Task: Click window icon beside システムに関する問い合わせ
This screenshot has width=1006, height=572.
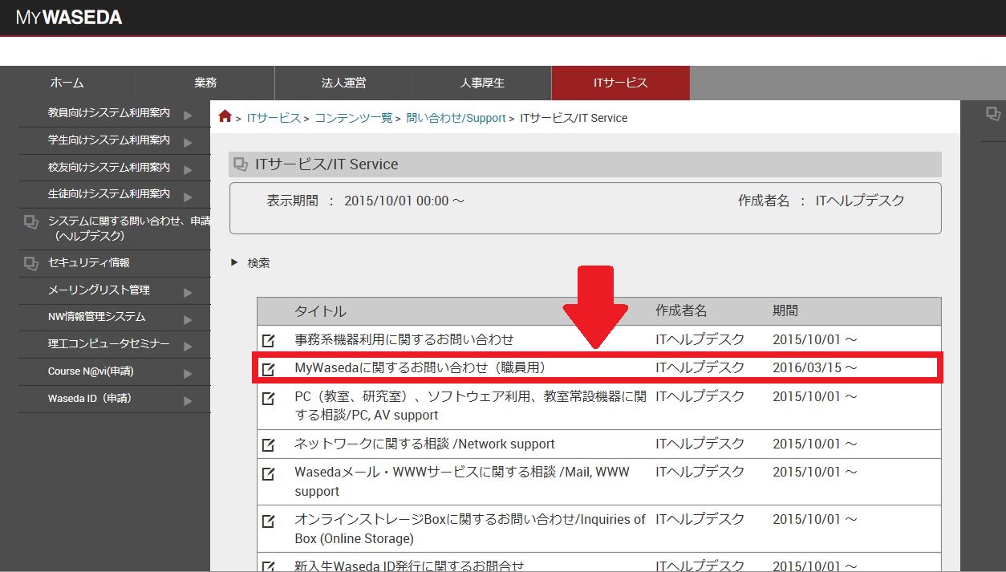Action: point(31,222)
